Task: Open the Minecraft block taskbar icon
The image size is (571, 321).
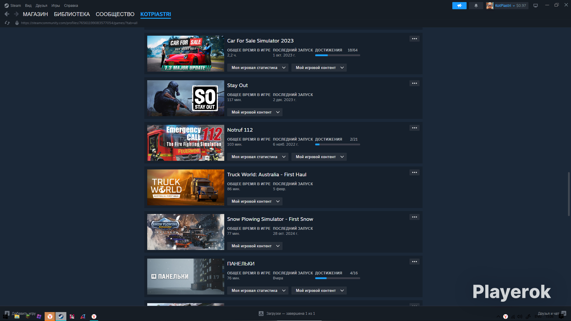Action: [x=28, y=317]
